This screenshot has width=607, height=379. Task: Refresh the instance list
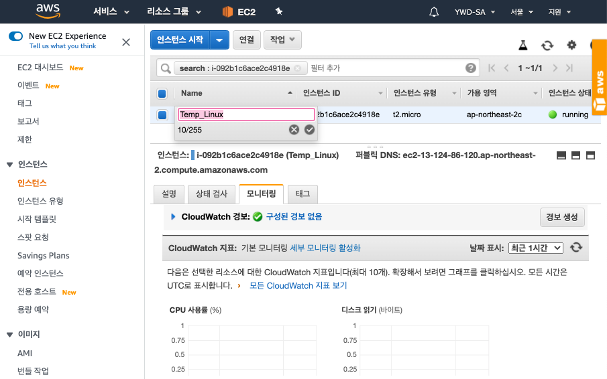pyautogui.click(x=547, y=46)
